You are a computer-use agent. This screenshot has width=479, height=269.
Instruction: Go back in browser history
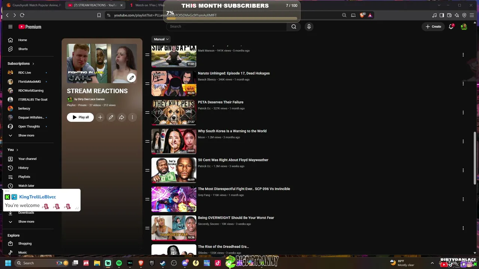(x=7, y=15)
